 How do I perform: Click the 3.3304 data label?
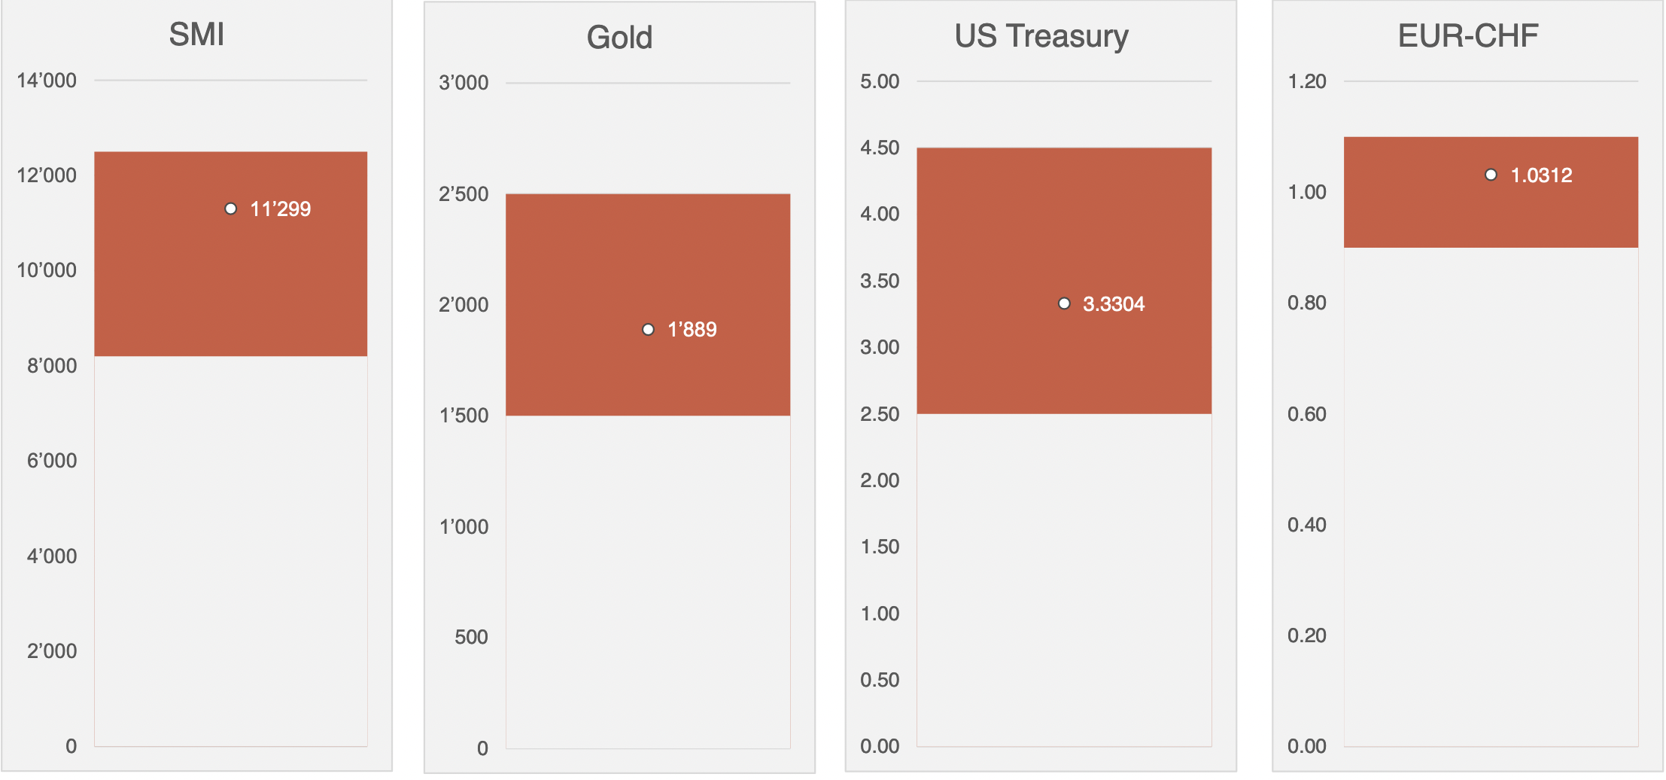tap(1114, 304)
